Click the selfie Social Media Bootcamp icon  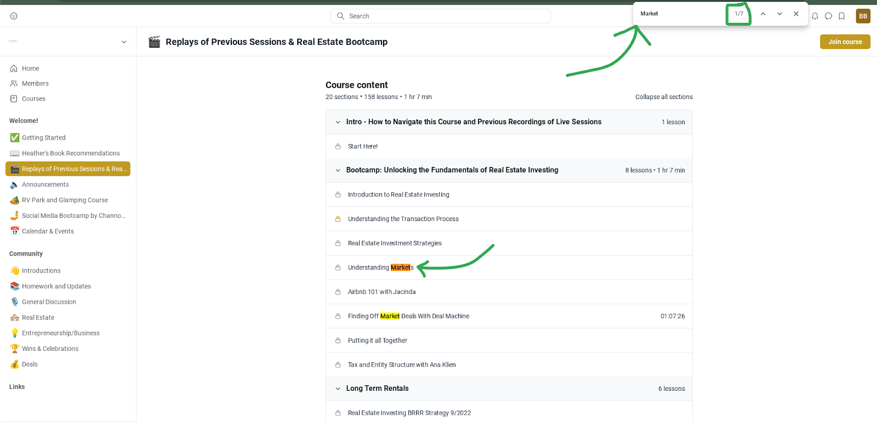15,216
